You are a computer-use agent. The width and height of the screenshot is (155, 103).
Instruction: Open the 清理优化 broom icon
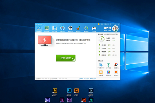78,29
